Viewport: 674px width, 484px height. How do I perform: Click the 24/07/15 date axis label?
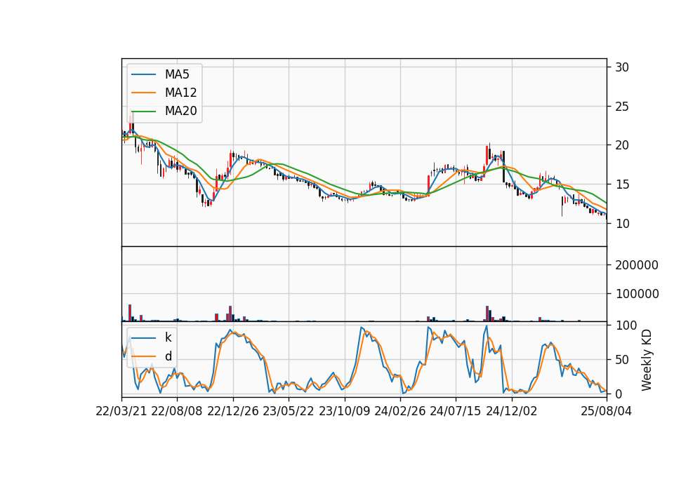point(456,411)
